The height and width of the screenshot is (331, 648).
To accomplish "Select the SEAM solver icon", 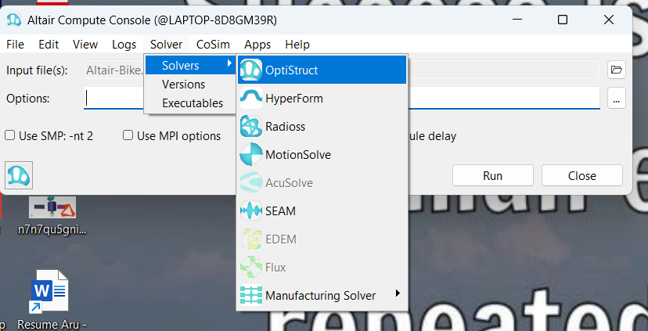I will click(251, 210).
